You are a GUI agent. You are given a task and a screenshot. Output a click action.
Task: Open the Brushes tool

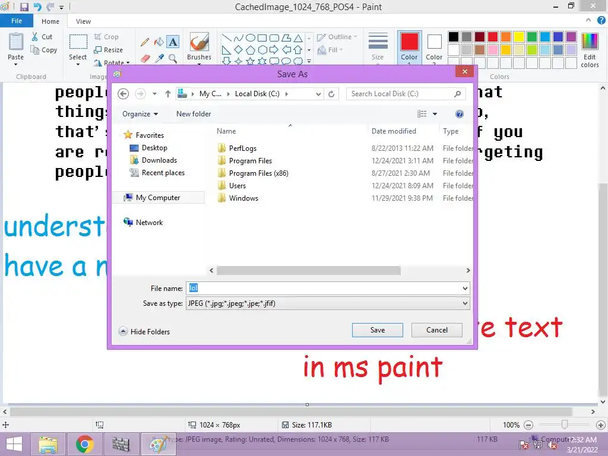[199, 47]
